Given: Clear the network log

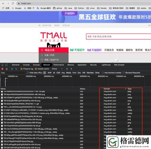Looking at the screenshot, I should click(7, 69).
